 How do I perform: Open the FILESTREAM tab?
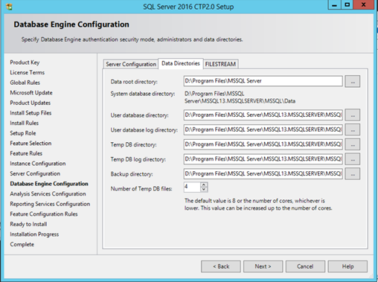(220, 64)
